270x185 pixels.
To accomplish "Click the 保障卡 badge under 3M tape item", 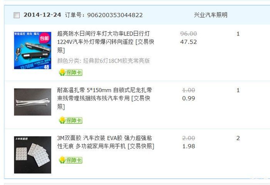I will tap(71, 160).
